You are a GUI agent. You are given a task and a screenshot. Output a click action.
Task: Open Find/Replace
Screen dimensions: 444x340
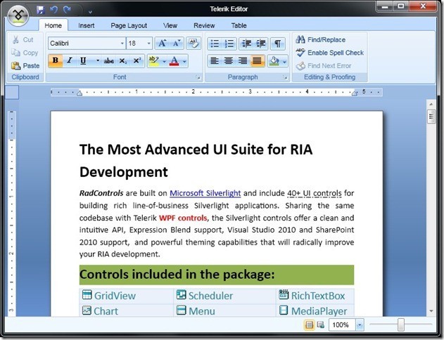tap(321, 39)
